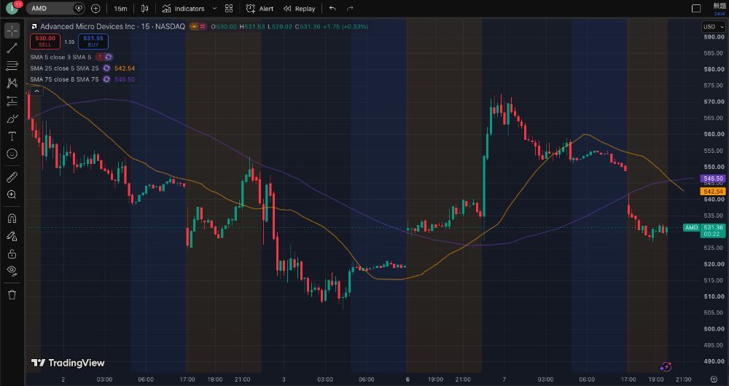Image resolution: width=729 pixels, height=386 pixels.
Task: Toggle magnet mode for drawings
Action: pyautogui.click(x=12, y=218)
